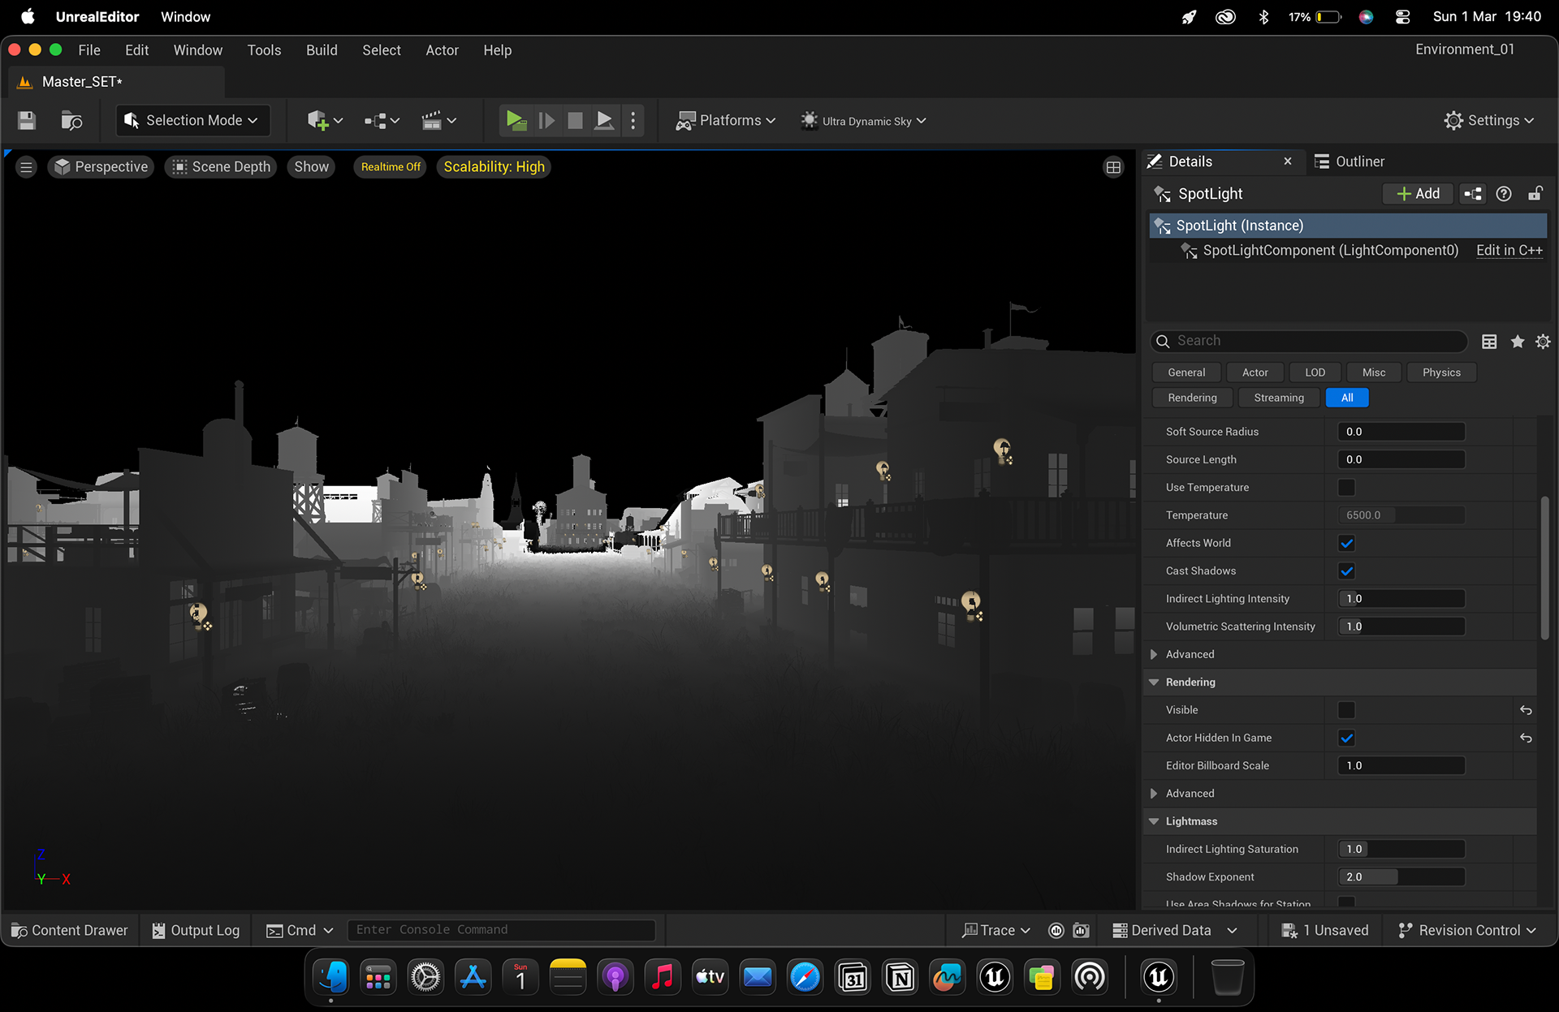Open the Build menu
1559x1012 pixels.
[x=322, y=50]
